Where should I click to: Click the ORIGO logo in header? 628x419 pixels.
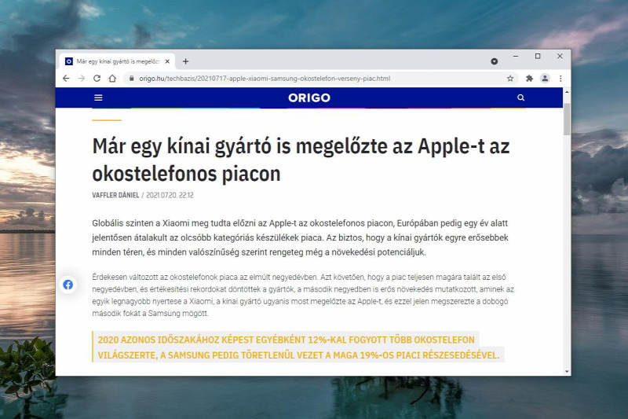click(x=309, y=97)
